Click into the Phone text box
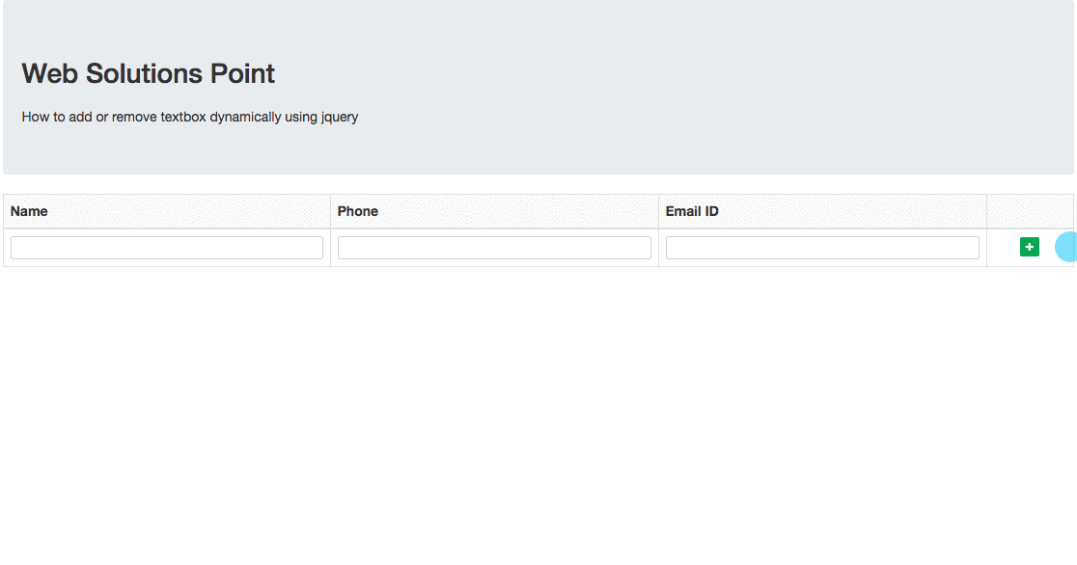 click(x=494, y=248)
